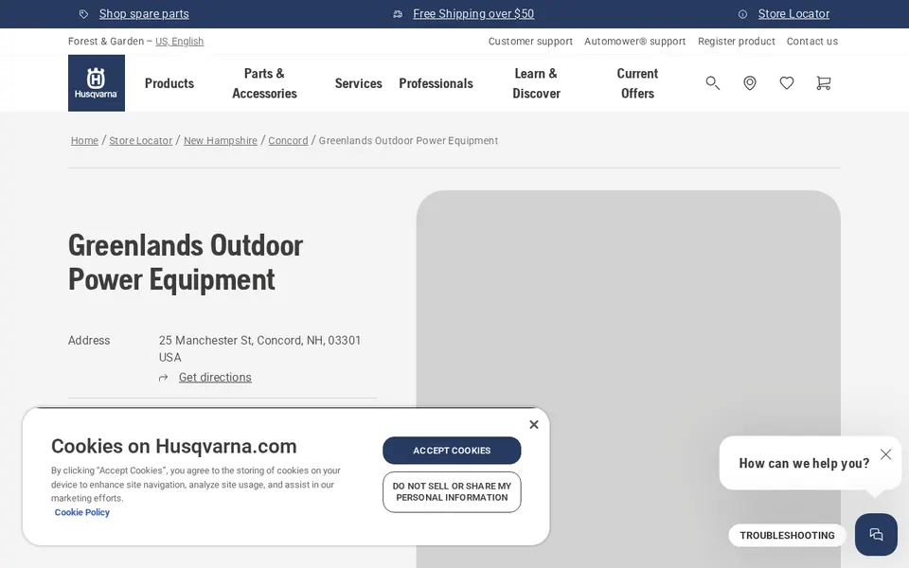Go to Concord breadcrumb
The width and height of the screenshot is (909, 568).
[x=288, y=141]
